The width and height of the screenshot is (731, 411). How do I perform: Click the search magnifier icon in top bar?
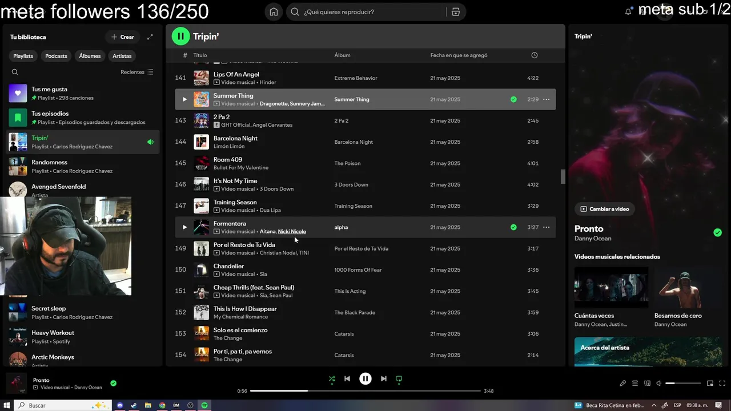click(x=295, y=12)
